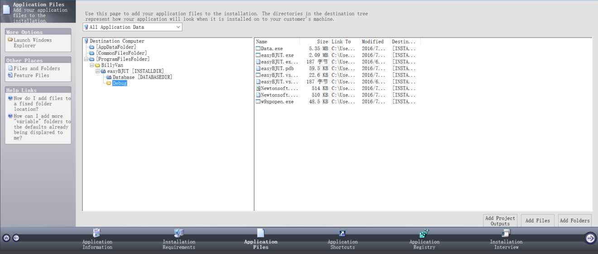The width and height of the screenshot is (598, 254).
Task: Collapse the [ProgramFilesFolder] tree node
Action: tap(86, 59)
